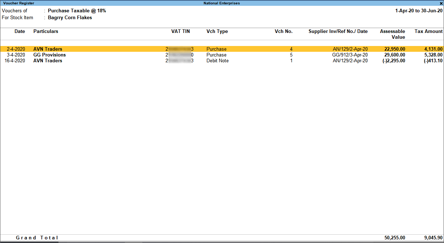This screenshot has width=444, height=243.
Task: Click the date 16-4-2020
Action: tap(15, 60)
